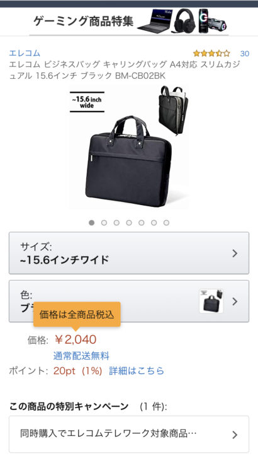Open the 30 customer reviews link
Viewport: 258px width, 458px height.
(x=245, y=54)
